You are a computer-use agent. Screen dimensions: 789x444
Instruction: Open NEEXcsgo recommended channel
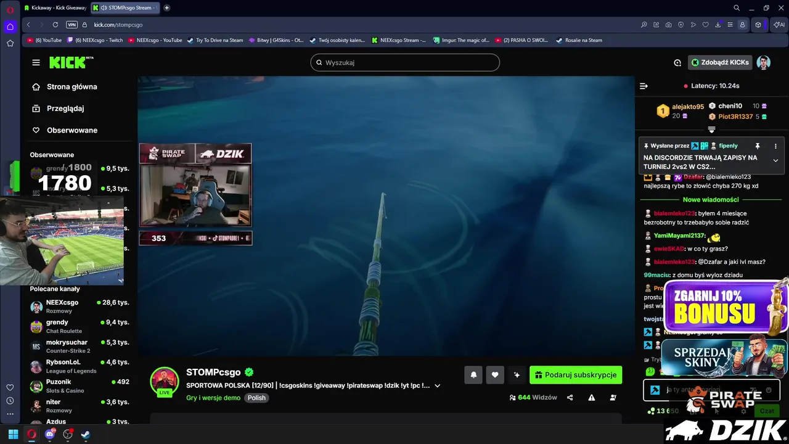(x=80, y=306)
